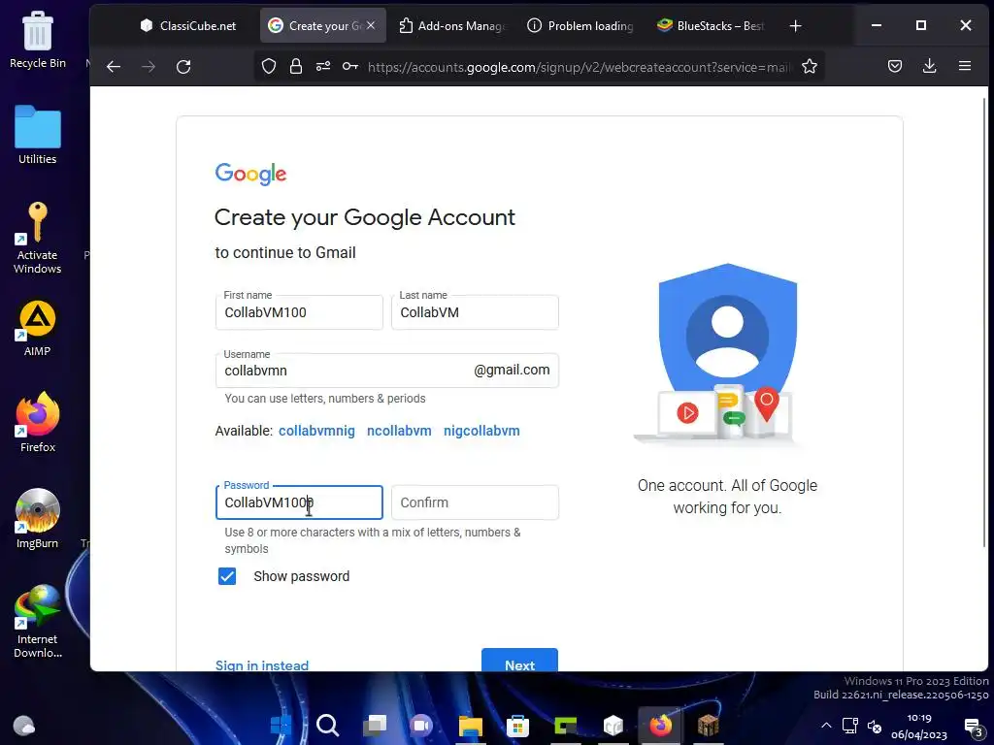Open the Pocket save icon
994x745 pixels.
894,66
